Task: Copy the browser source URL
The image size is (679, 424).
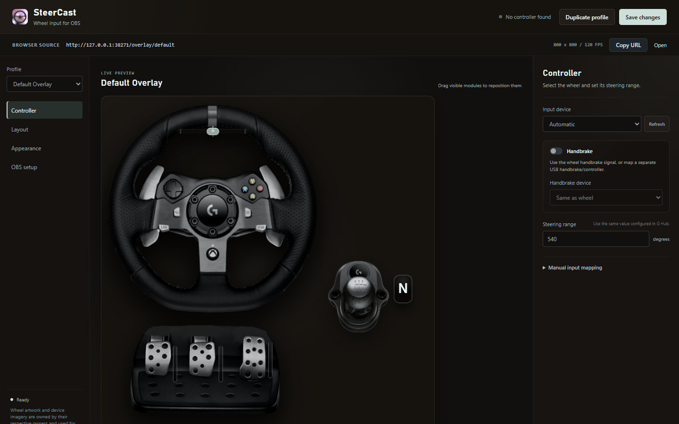Action: coord(628,45)
